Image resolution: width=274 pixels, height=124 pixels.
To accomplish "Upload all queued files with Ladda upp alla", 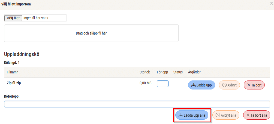I will (x=192, y=115).
